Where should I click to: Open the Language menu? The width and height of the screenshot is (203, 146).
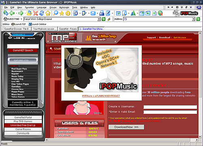41,7
